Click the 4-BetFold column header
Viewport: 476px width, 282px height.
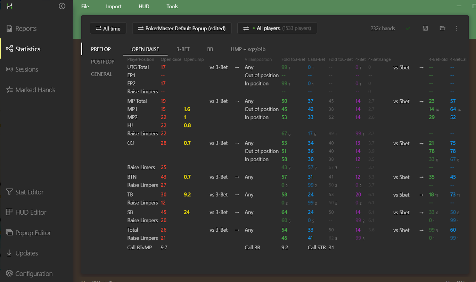(x=438, y=60)
